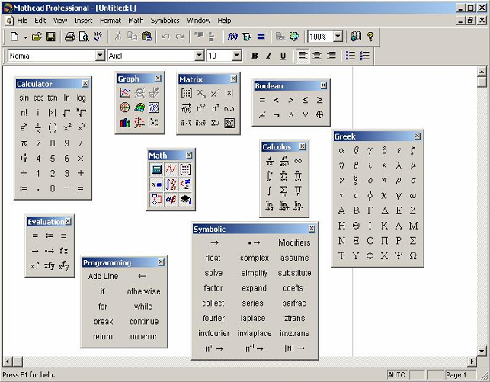Click symbolic evaluation arrow in Evaluation palette
This screenshot has height=382, width=490.
point(35,251)
